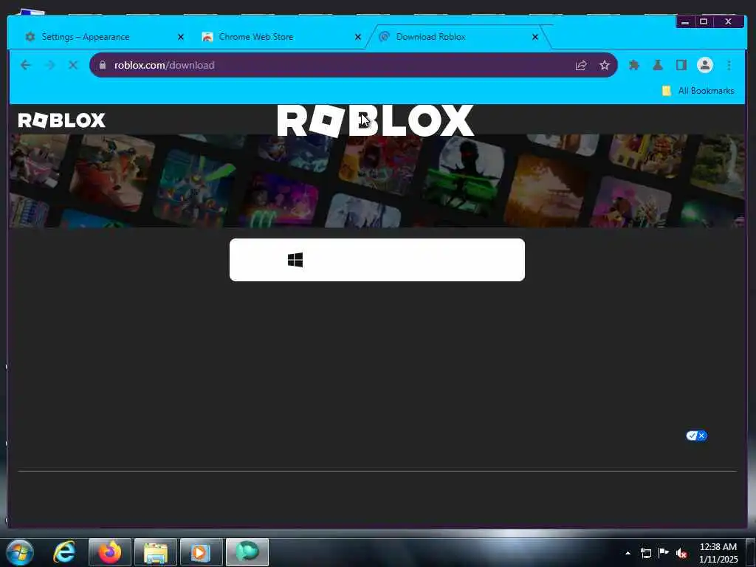This screenshot has height=567, width=756.
Task: Click the large centered Roblox logo
Action: 376,120
